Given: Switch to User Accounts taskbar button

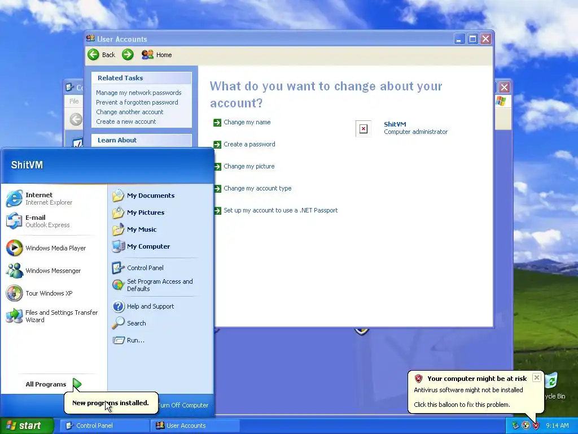Looking at the screenshot, I should [x=195, y=426].
